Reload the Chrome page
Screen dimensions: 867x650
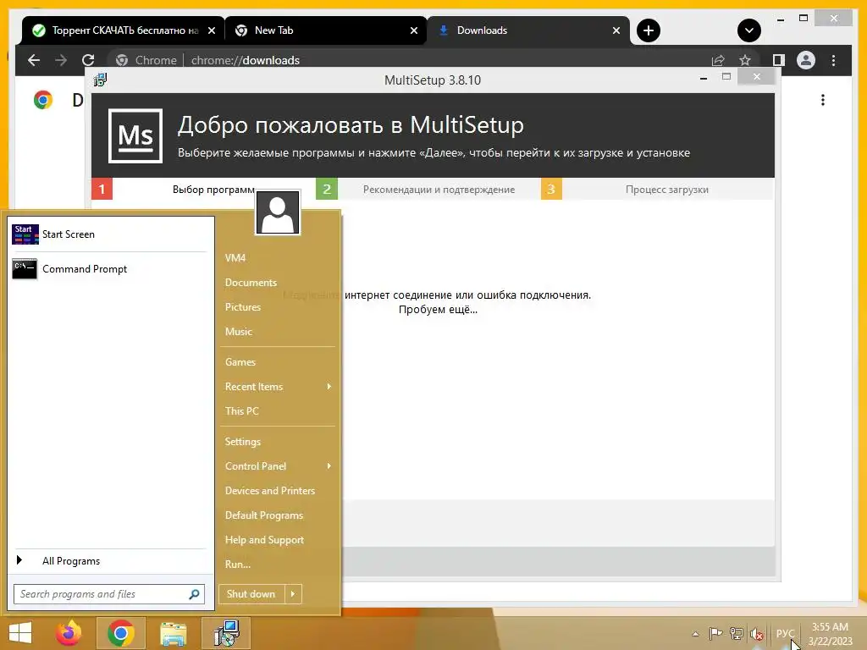(x=88, y=60)
